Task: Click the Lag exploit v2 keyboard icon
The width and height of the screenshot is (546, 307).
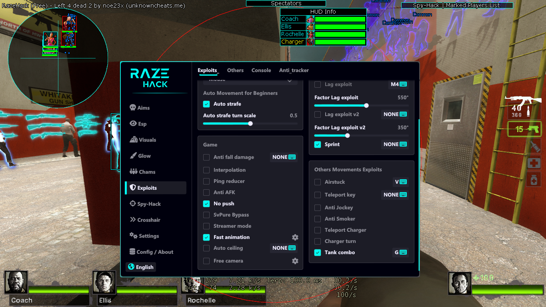Action: click(x=403, y=114)
